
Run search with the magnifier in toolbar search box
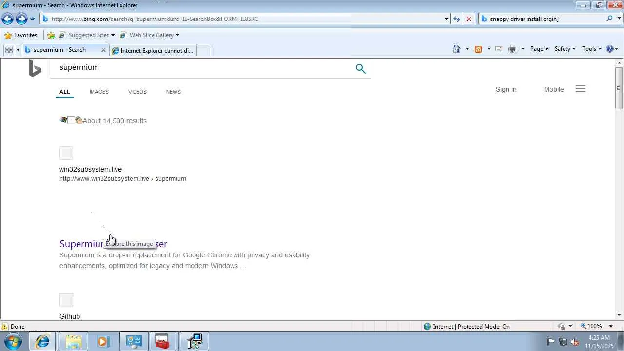pyautogui.click(x=609, y=19)
